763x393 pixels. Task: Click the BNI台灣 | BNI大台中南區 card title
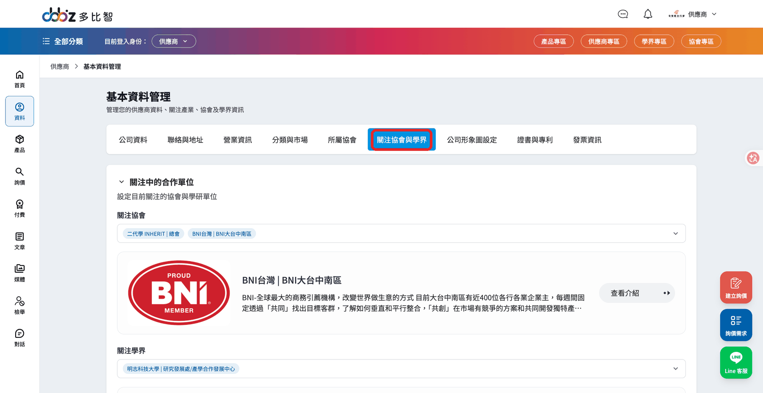(x=292, y=280)
